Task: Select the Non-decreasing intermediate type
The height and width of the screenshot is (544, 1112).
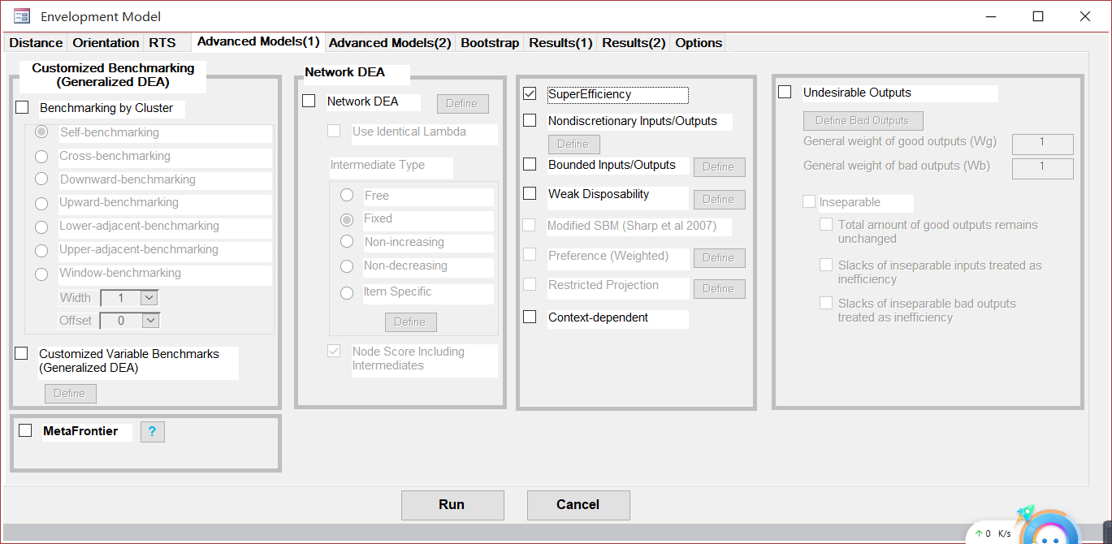Action: [x=347, y=266]
